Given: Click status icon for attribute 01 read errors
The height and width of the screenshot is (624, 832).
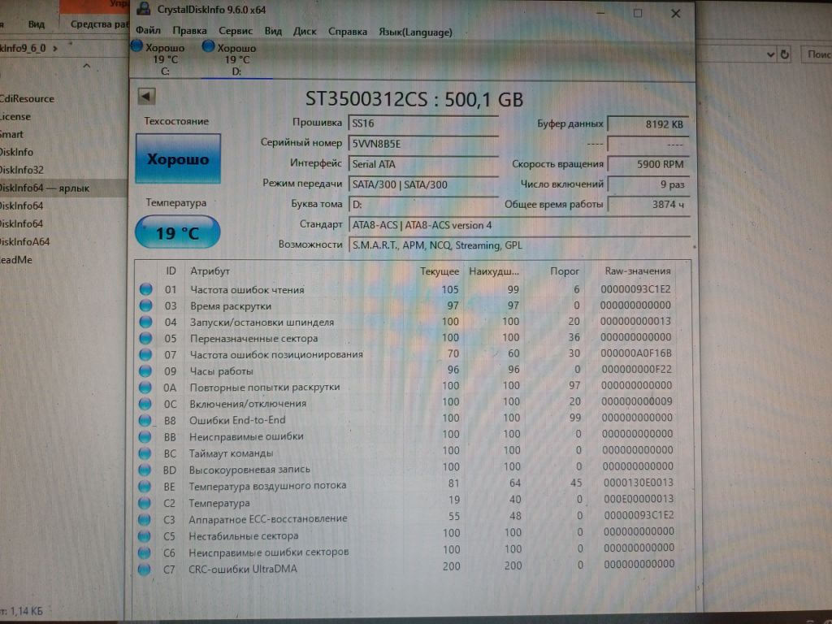Looking at the screenshot, I should 146,290.
